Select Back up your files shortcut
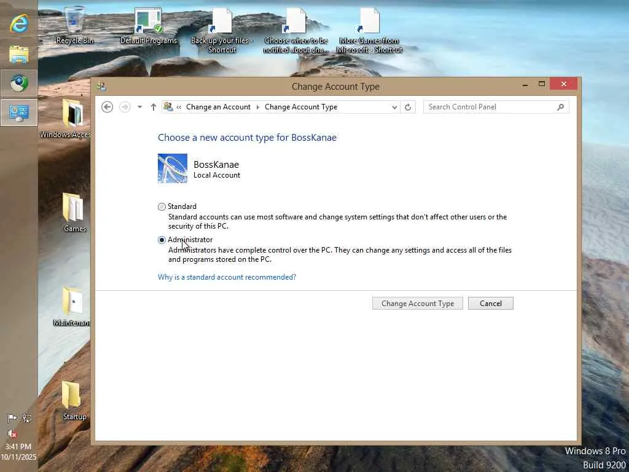 pos(222,31)
